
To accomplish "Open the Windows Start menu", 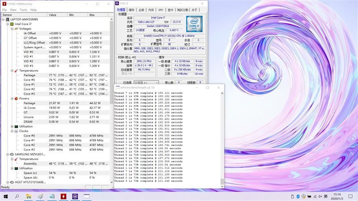I will coord(6,197).
